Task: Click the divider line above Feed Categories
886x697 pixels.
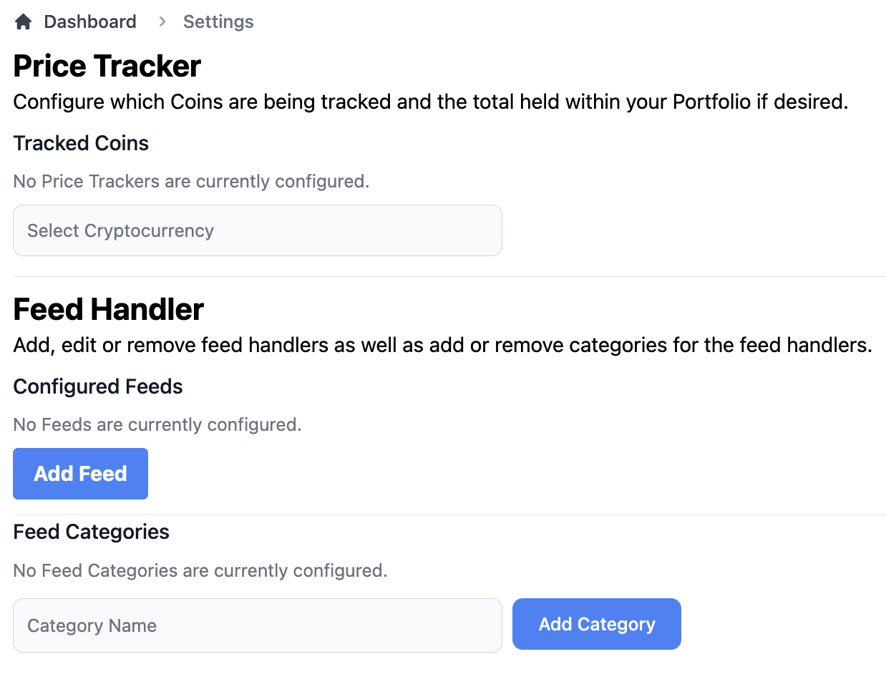Action: [x=449, y=515]
